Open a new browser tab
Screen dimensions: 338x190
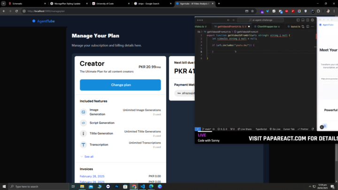[x=219, y=4]
